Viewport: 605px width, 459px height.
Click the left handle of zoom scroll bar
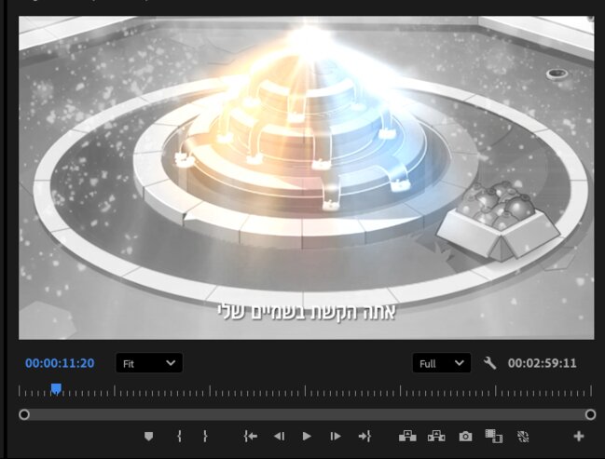tap(24, 414)
